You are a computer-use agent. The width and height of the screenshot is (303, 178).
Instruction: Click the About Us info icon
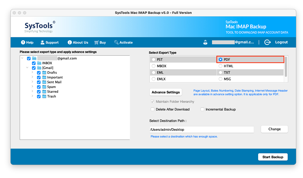(x=69, y=42)
